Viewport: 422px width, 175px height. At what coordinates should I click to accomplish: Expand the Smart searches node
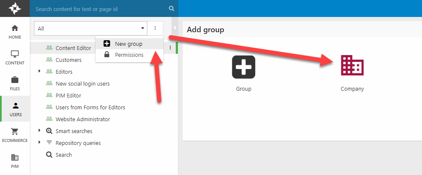click(x=39, y=131)
